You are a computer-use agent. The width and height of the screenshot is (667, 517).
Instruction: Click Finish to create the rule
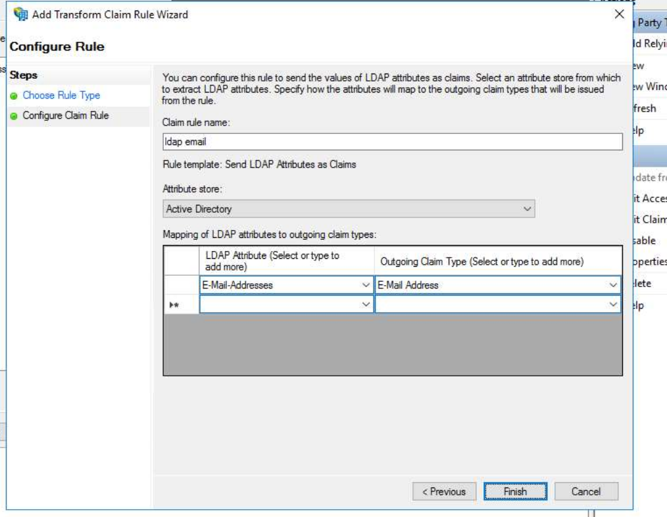tap(515, 491)
